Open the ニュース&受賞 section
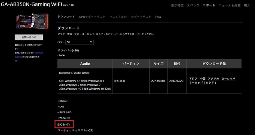 point(229,5)
